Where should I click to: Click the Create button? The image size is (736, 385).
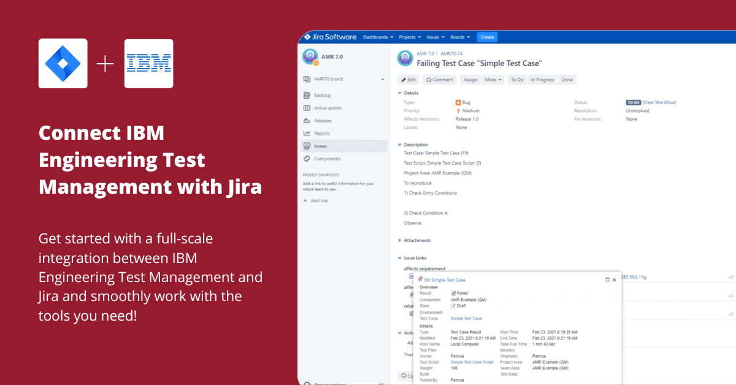click(x=487, y=37)
